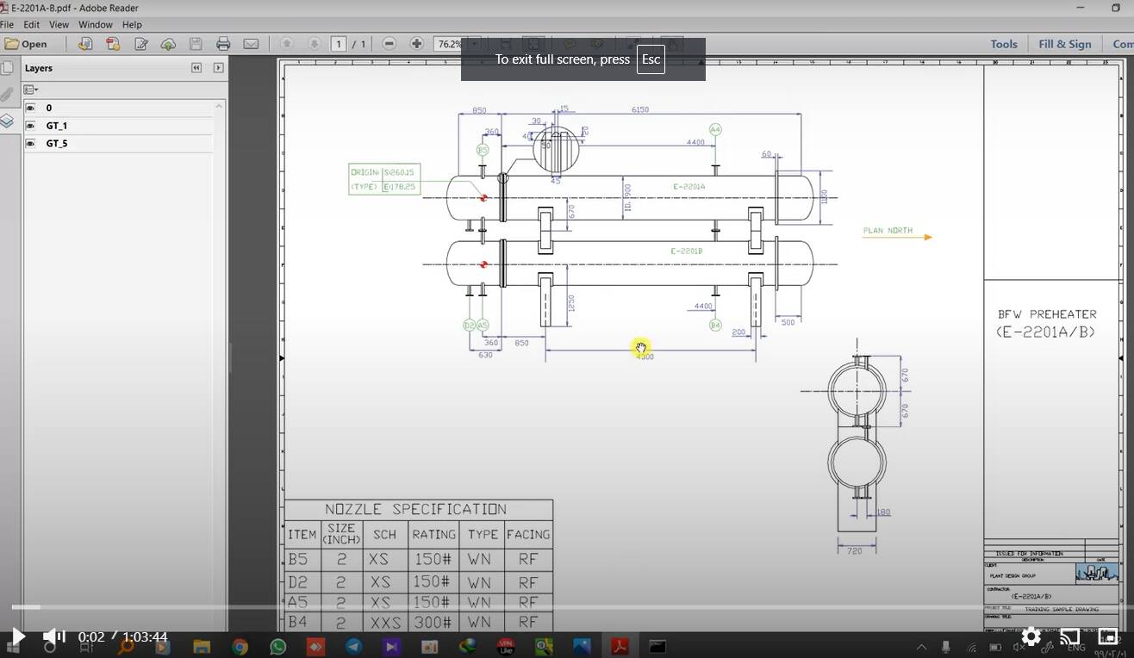Select layer named 0
Screen dimensions: 1134x658
(49, 108)
